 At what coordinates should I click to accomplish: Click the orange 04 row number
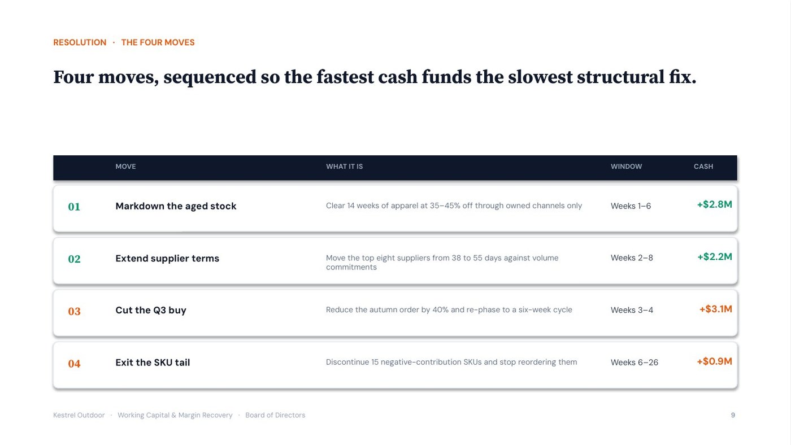pos(74,364)
